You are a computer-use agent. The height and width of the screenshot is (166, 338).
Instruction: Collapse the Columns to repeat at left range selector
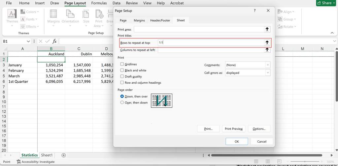coord(267,50)
